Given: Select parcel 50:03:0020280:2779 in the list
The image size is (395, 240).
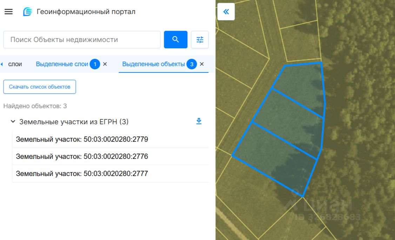Looking at the screenshot, I should click(111, 139).
